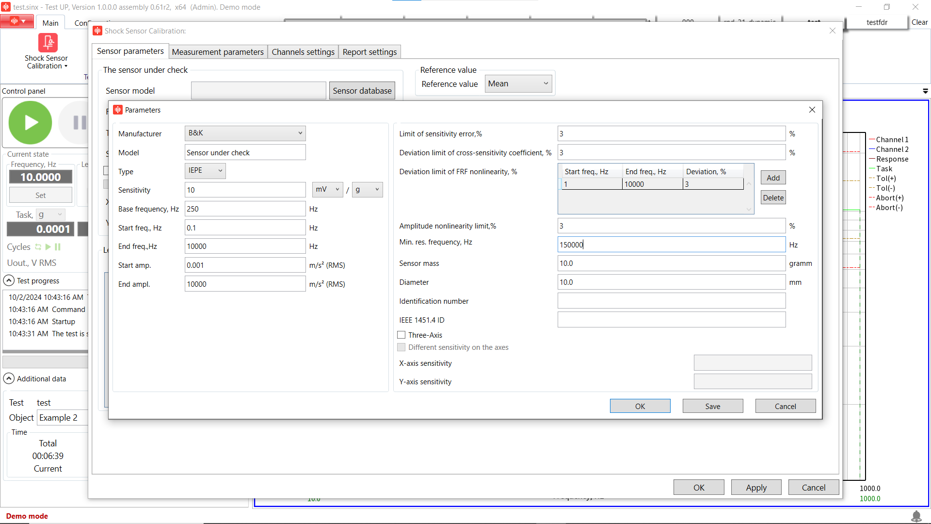Viewport: 931px width, 524px height.
Task: Open the Manufacturer dropdown
Action: click(x=245, y=133)
